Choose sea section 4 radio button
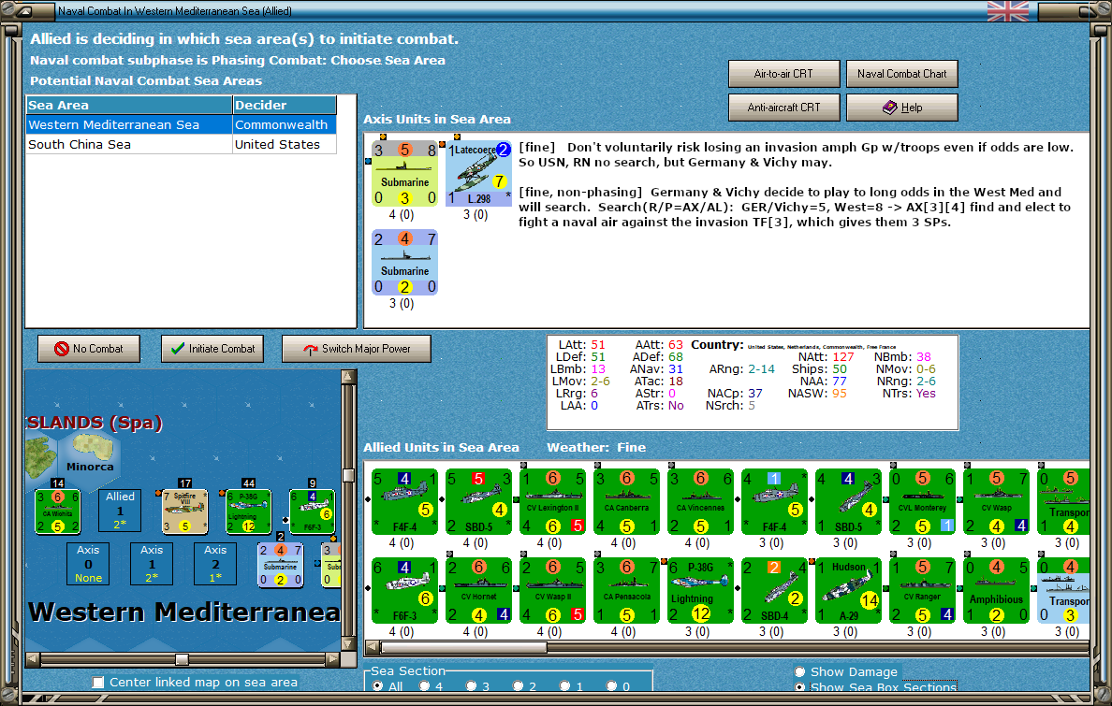 [x=424, y=686]
